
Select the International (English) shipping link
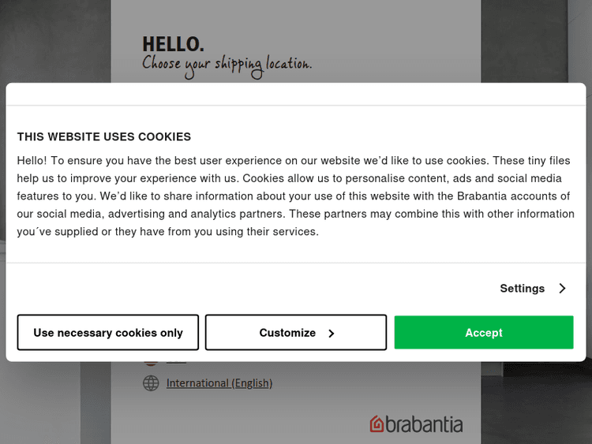tap(219, 383)
